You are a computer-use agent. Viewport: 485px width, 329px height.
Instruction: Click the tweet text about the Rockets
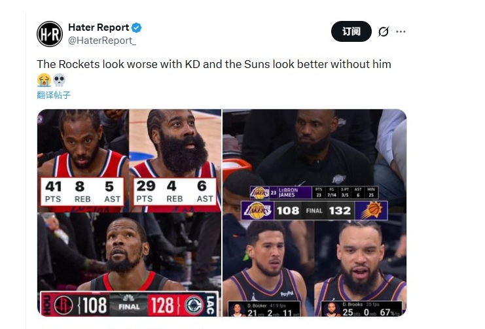tap(214, 64)
